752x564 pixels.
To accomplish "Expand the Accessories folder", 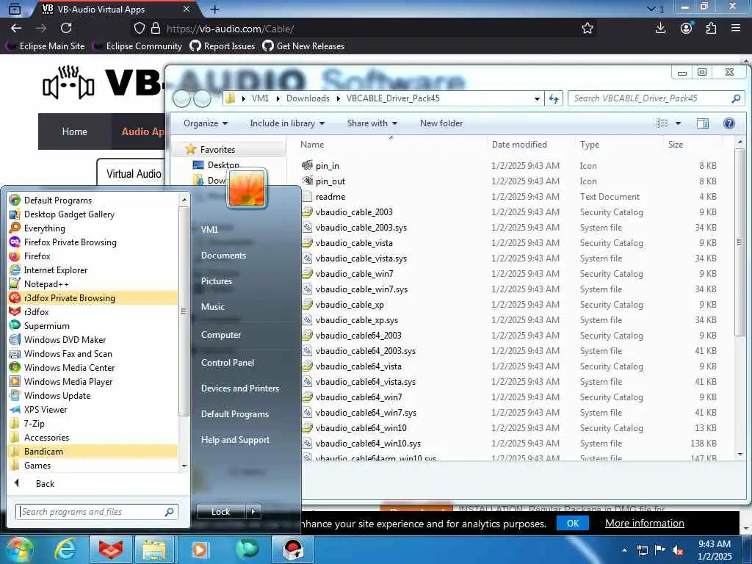I will coord(46,436).
